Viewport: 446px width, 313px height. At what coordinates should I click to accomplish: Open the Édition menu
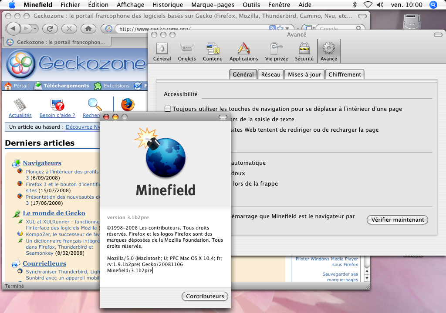click(x=98, y=4)
